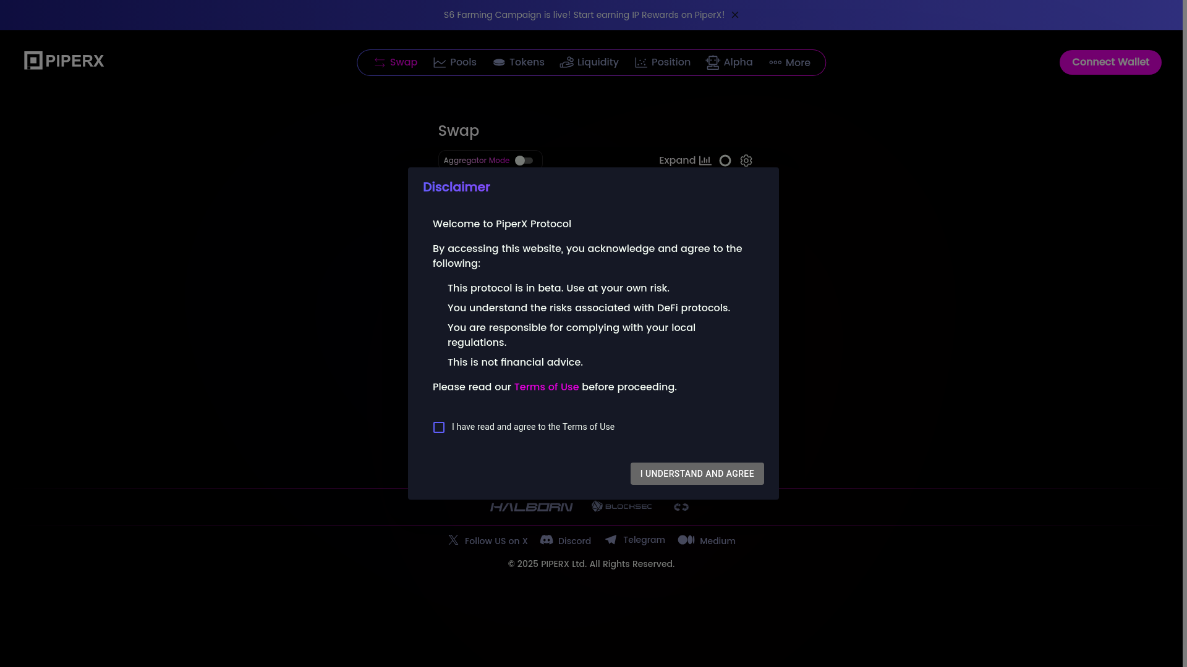Click I UNDERSTAND AND AGREE button

click(x=697, y=474)
